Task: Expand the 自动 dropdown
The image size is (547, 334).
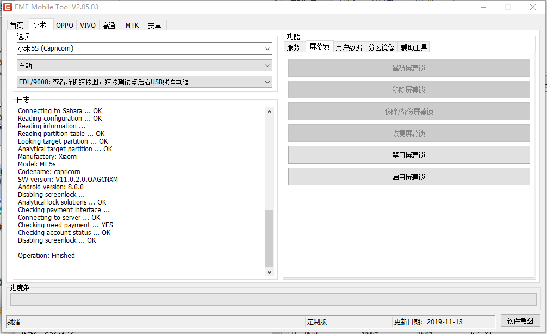Action: click(x=145, y=66)
